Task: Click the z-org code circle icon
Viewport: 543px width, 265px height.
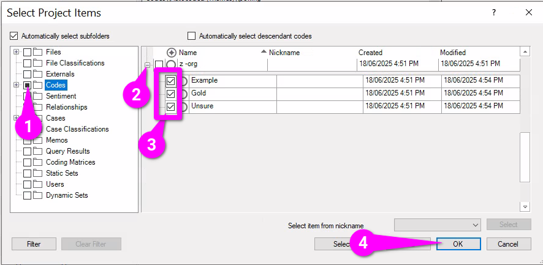Action: (x=172, y=64)
